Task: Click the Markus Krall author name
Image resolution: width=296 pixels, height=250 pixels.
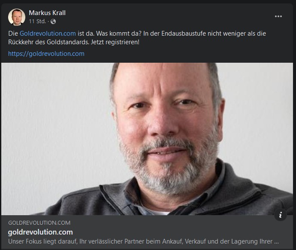Action: [47, 13]
